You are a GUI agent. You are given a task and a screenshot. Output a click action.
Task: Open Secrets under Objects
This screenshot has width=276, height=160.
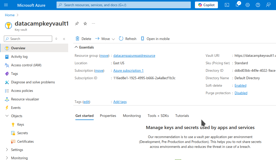point(22,133)
